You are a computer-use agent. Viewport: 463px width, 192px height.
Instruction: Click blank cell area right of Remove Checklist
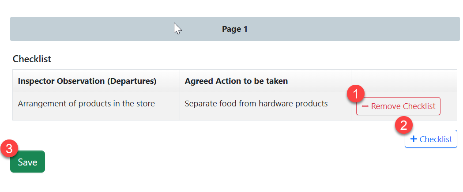click(448, 106)
